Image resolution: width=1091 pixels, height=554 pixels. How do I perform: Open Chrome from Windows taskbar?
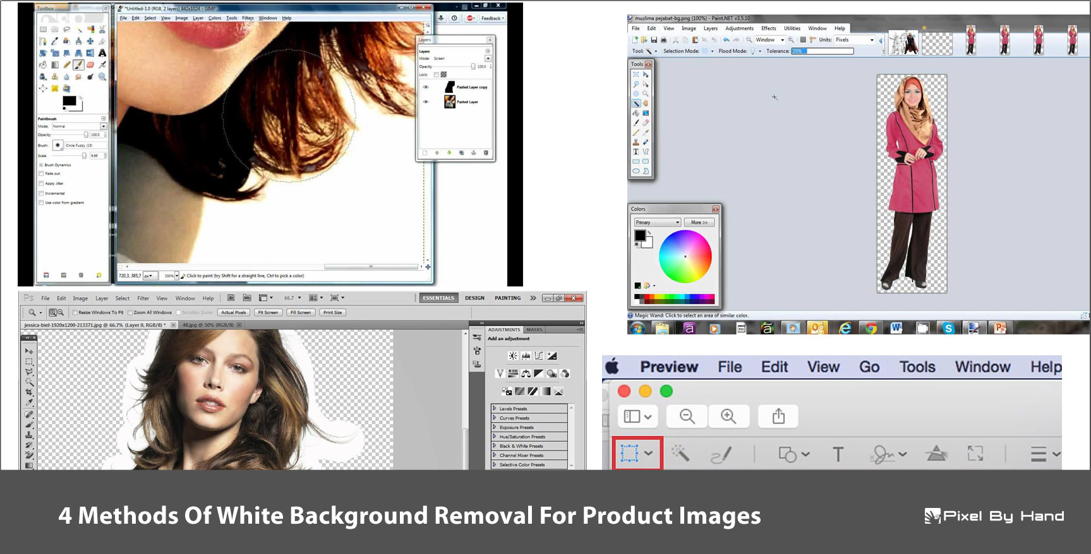[871, 327]
